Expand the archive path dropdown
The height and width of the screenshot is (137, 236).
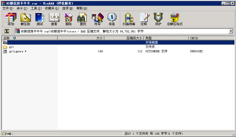231,31
